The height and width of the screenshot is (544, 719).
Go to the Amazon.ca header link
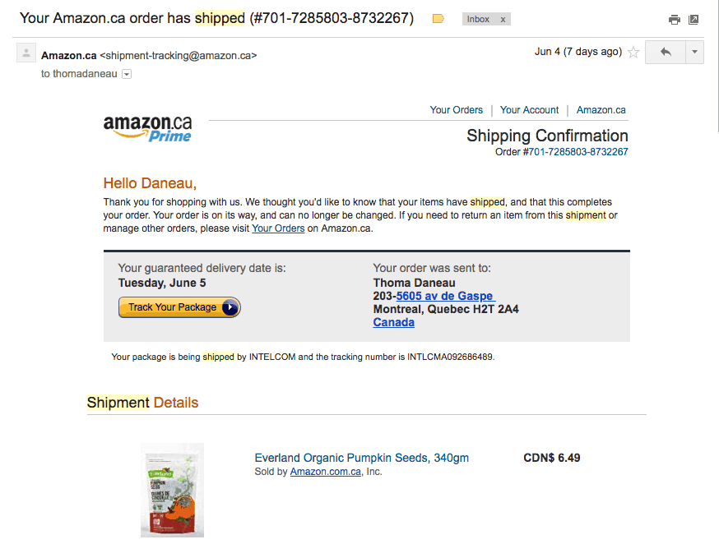point(601,110)
